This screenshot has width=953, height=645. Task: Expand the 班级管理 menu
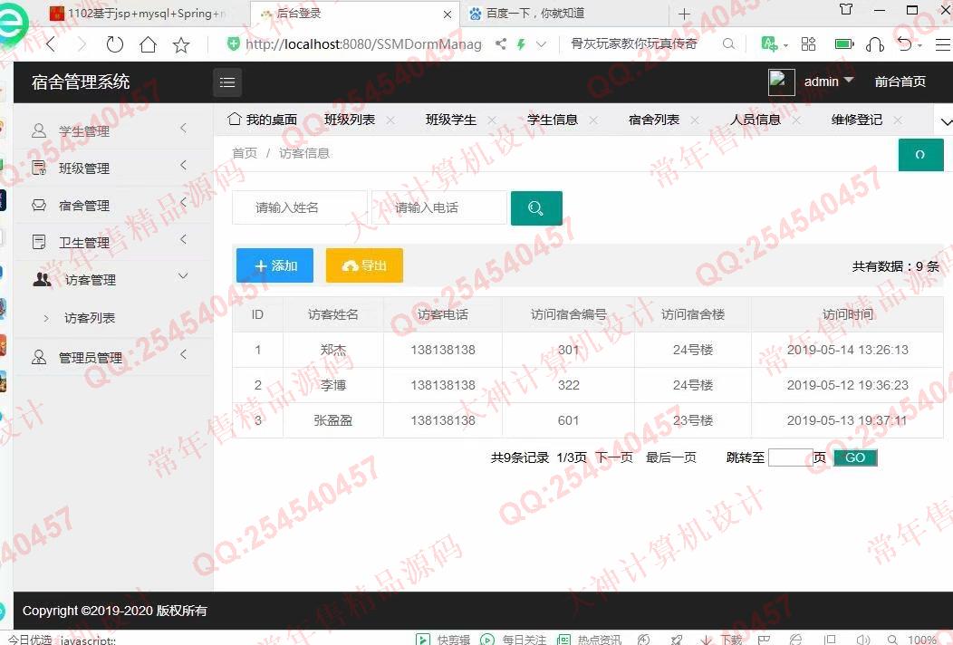[x=113, y=168]
